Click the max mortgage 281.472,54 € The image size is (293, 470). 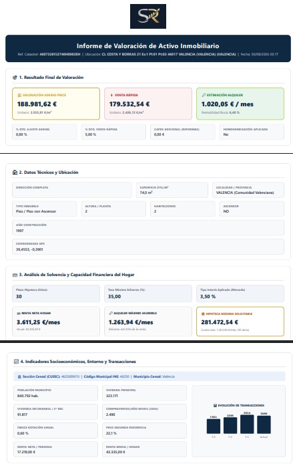point(220,322)
